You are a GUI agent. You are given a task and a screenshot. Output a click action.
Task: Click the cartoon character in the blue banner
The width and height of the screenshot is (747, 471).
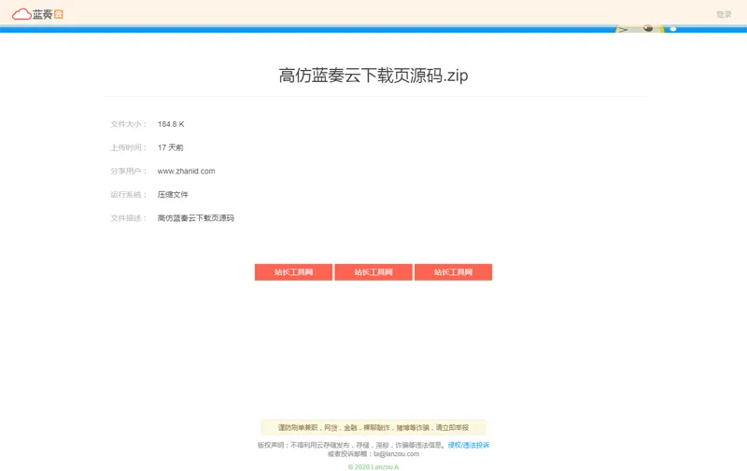[x=644, y=29]
